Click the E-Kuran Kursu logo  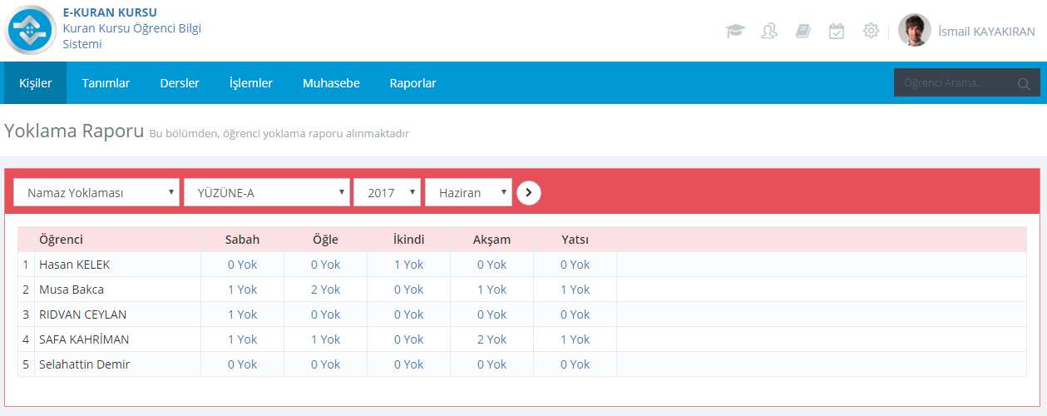(x=31, y=30)
